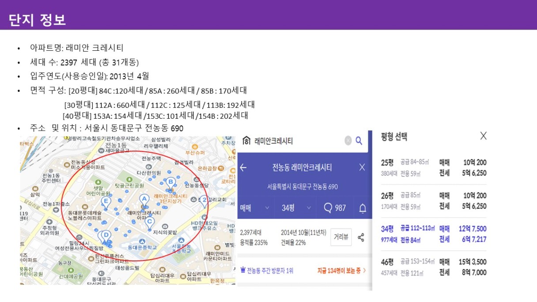The height and width of the screenshot is (302, 537).
Task: Open the 거리뷰 street view button
Action: [x=341, y=237]
